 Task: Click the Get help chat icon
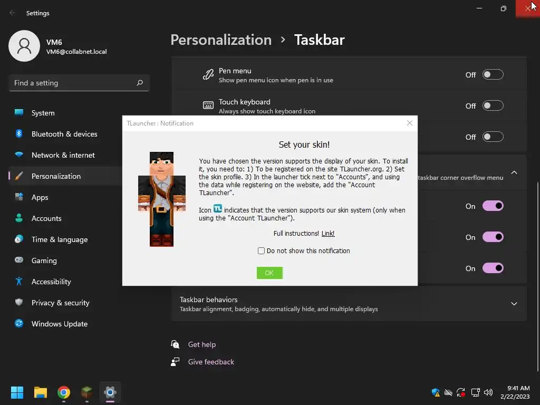click(175, 344)
